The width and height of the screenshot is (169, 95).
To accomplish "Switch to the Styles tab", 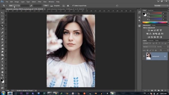I will 154,25.
